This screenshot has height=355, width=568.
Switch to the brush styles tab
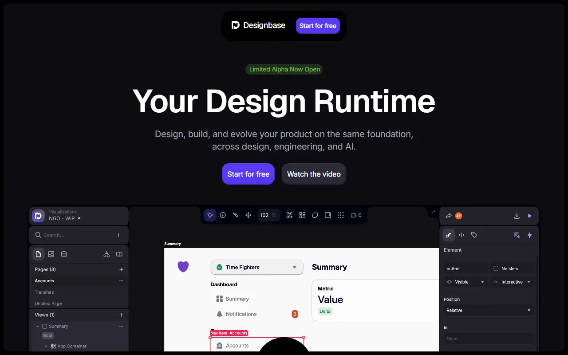(x=449, y=235)
